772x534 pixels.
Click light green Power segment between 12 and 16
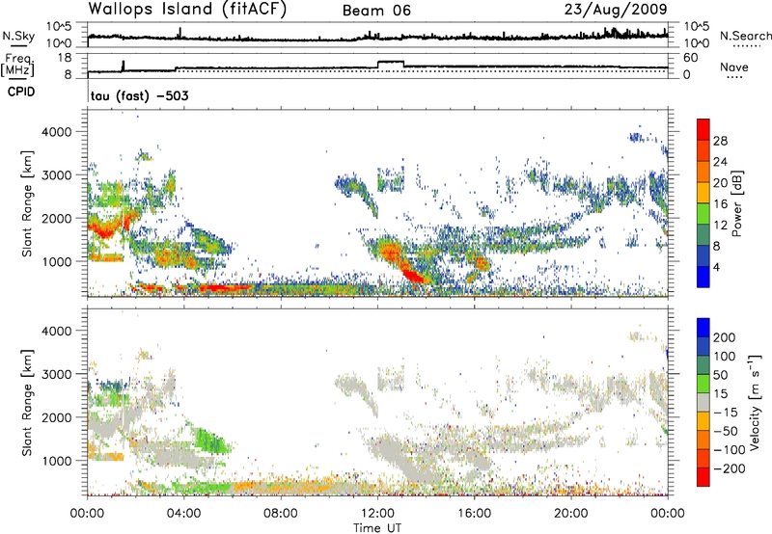pos(703,213)
